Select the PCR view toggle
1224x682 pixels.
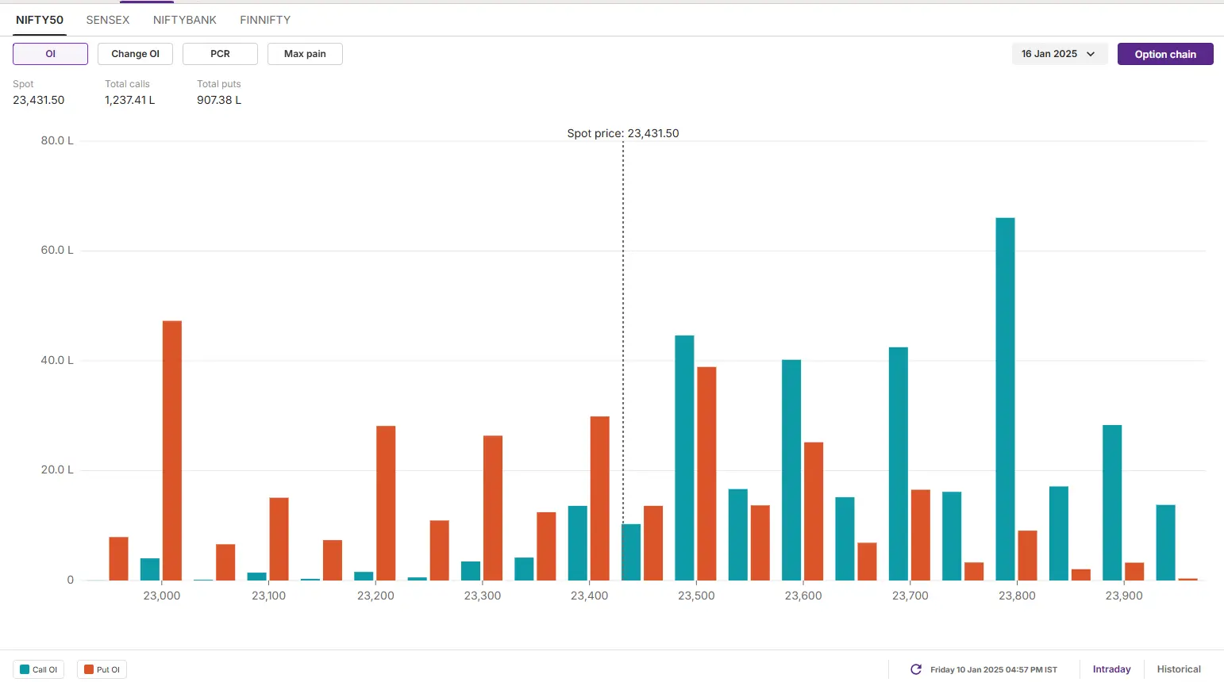click(x=220, y=54)
